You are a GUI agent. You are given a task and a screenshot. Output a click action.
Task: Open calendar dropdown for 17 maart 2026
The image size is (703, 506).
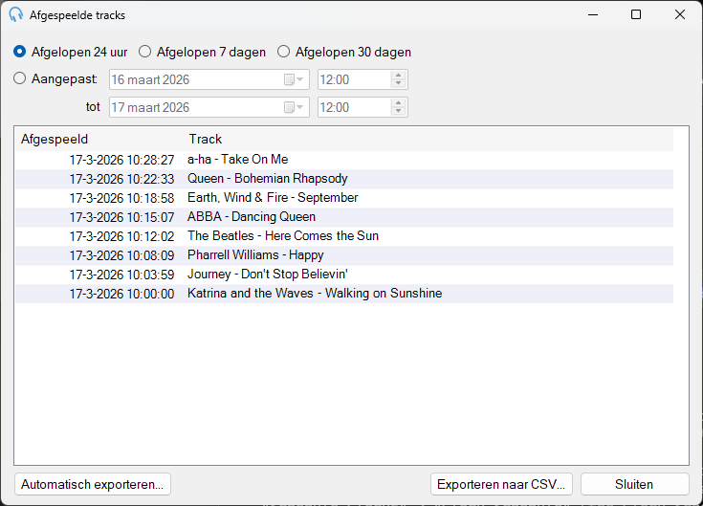tap(295, 107)
